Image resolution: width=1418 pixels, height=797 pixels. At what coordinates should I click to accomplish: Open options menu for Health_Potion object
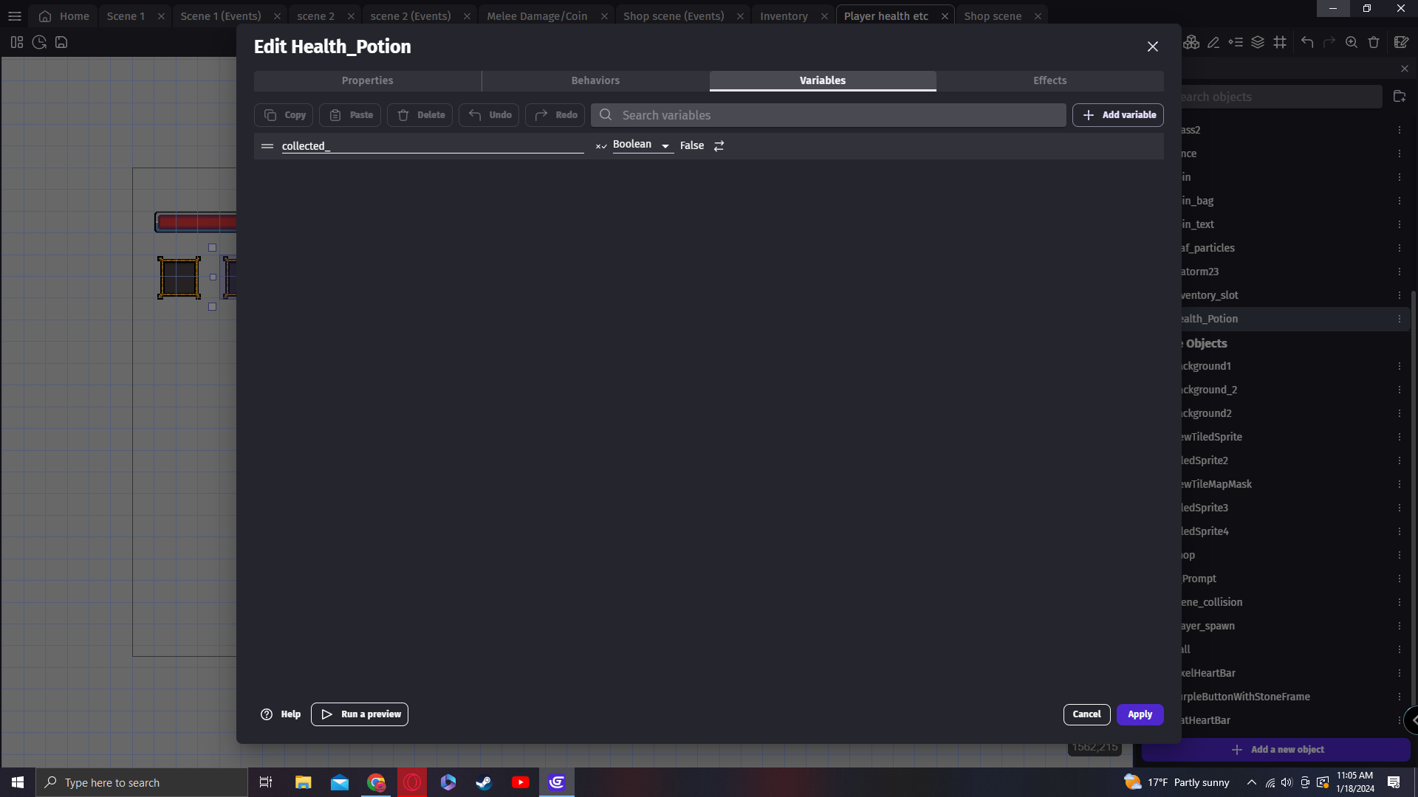point(1400,319)
